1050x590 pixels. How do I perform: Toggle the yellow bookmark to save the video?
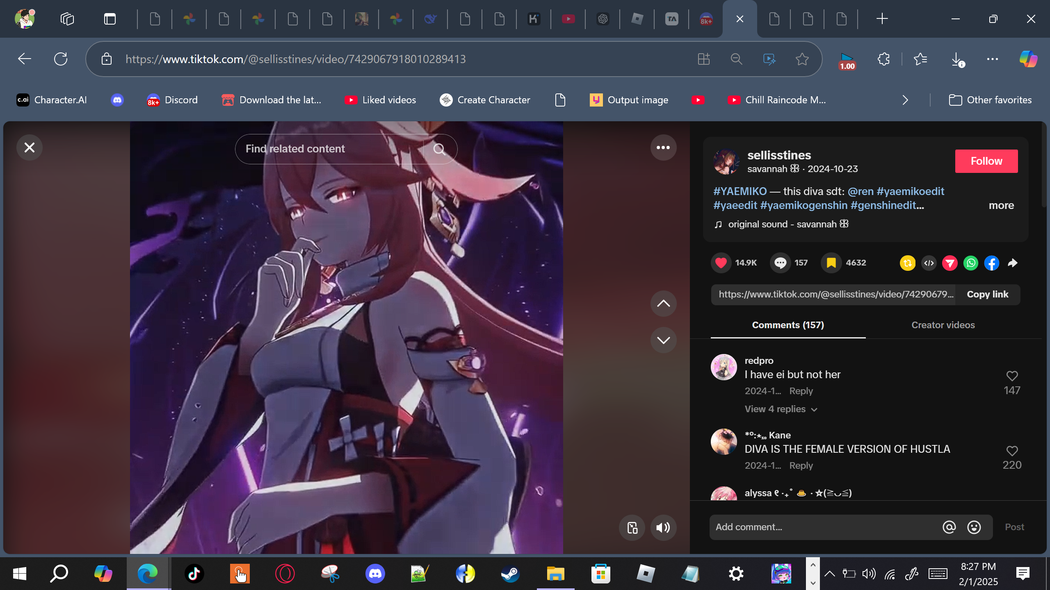[x=831, y=263]
